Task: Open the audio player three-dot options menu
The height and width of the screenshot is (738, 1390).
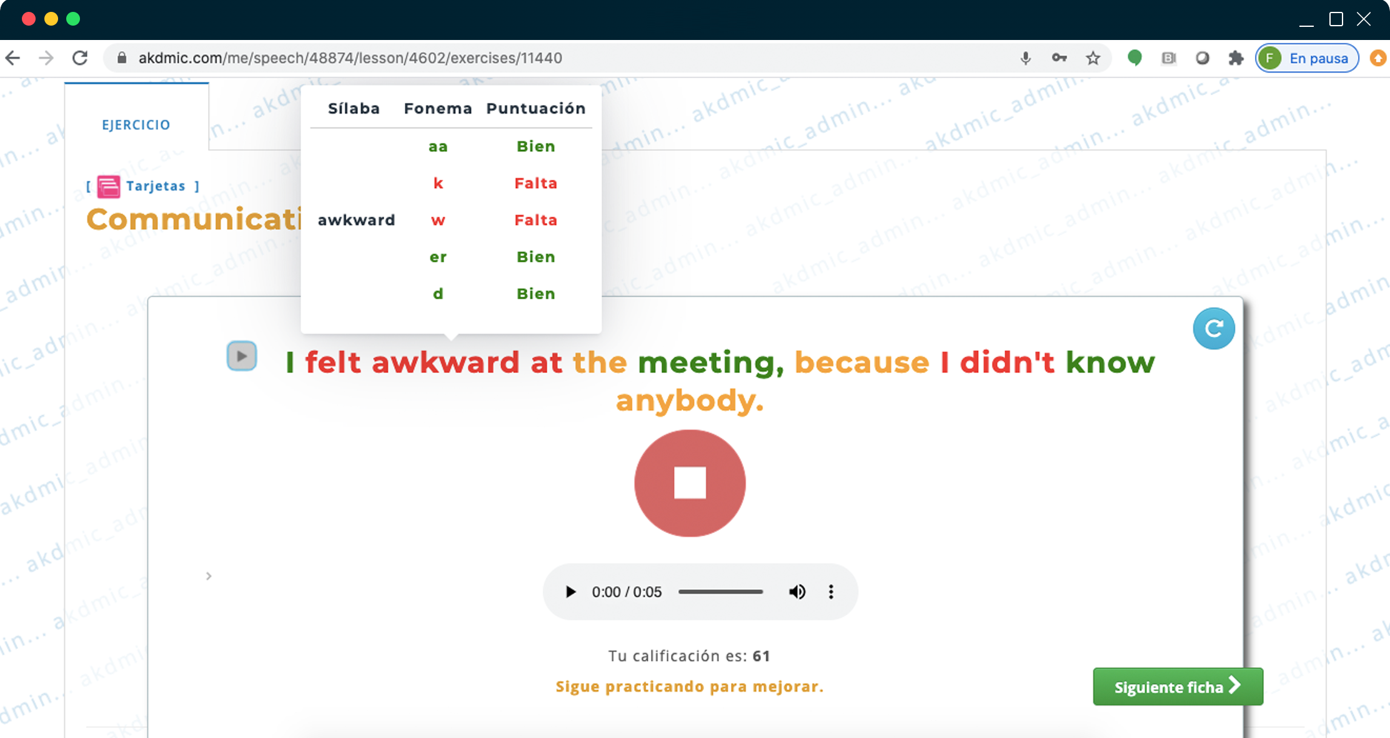Action: (831, 592)
